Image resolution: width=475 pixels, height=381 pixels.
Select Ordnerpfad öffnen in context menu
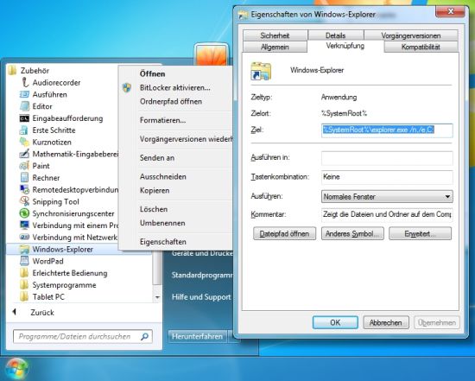pos(171,102)
